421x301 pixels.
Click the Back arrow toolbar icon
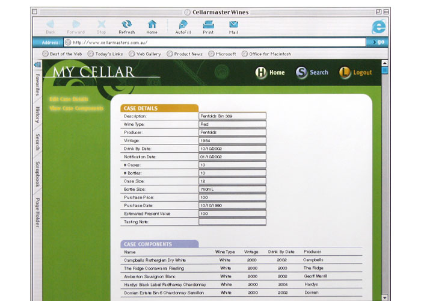click(50, 25)
